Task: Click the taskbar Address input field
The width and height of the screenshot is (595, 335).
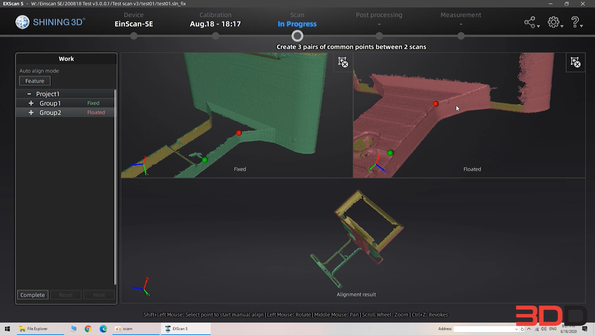Action: click(483, 329)
